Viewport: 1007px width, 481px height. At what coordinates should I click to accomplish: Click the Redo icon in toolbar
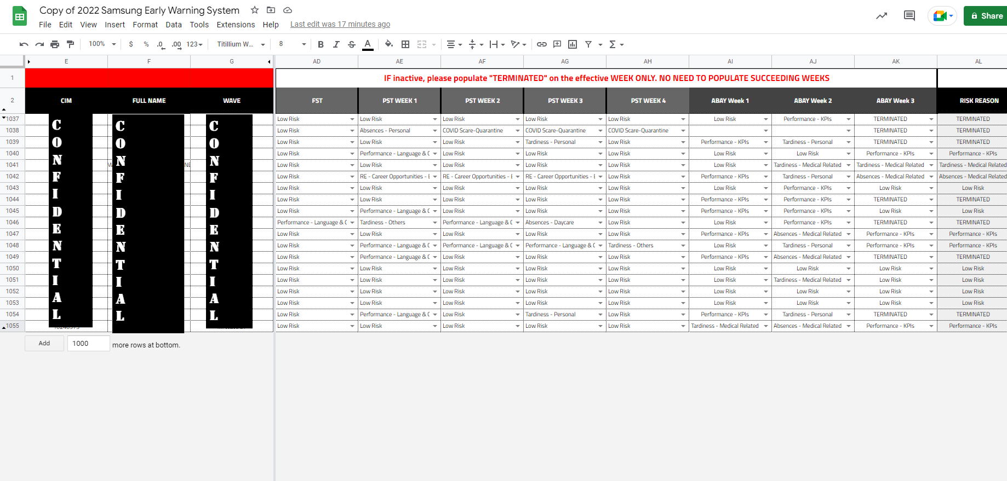pos(39,44)
